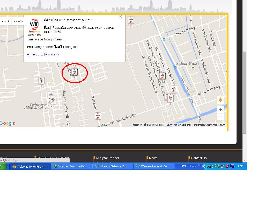
Task: Click the Links toolbar label
Action: pyautogui.click(x=193, y=167)
